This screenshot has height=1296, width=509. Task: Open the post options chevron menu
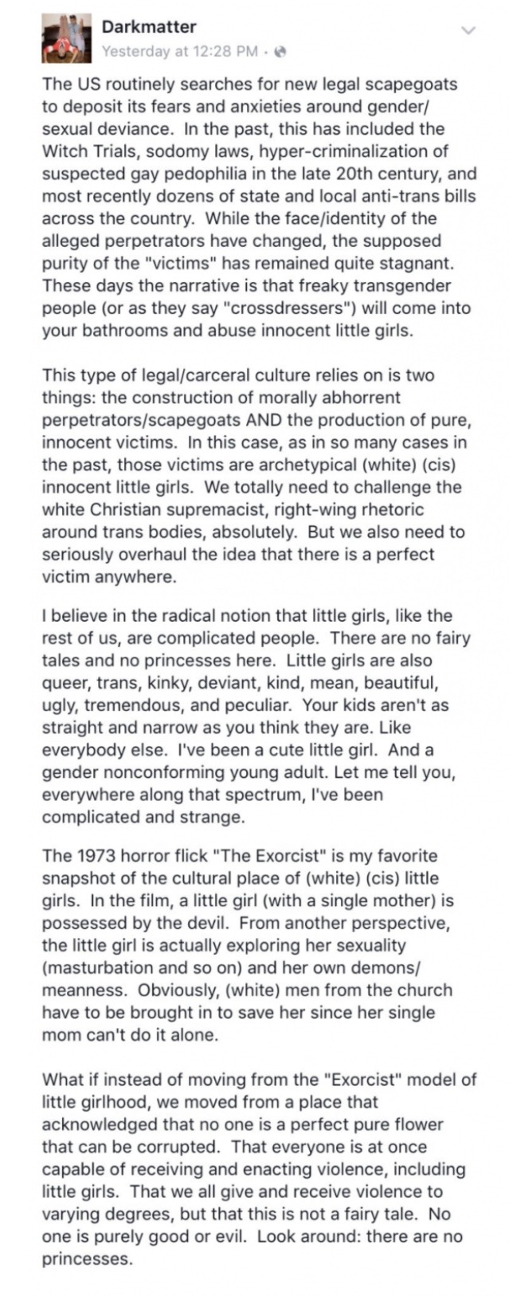(468, 31)
